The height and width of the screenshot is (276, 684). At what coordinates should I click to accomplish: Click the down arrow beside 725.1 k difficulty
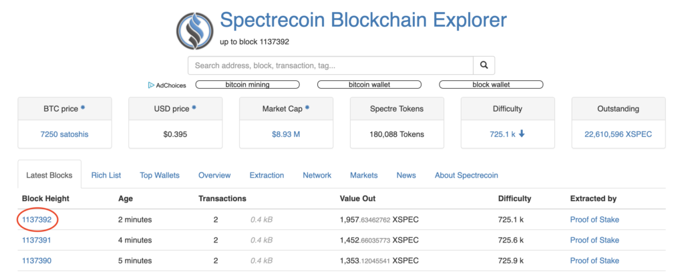click(x=521, y=134)
